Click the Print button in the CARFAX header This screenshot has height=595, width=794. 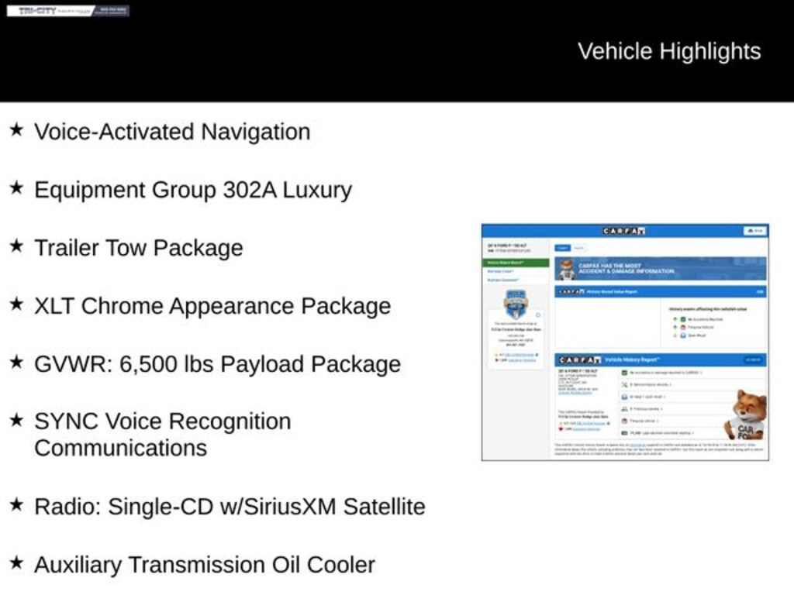(x=754, y=231)
